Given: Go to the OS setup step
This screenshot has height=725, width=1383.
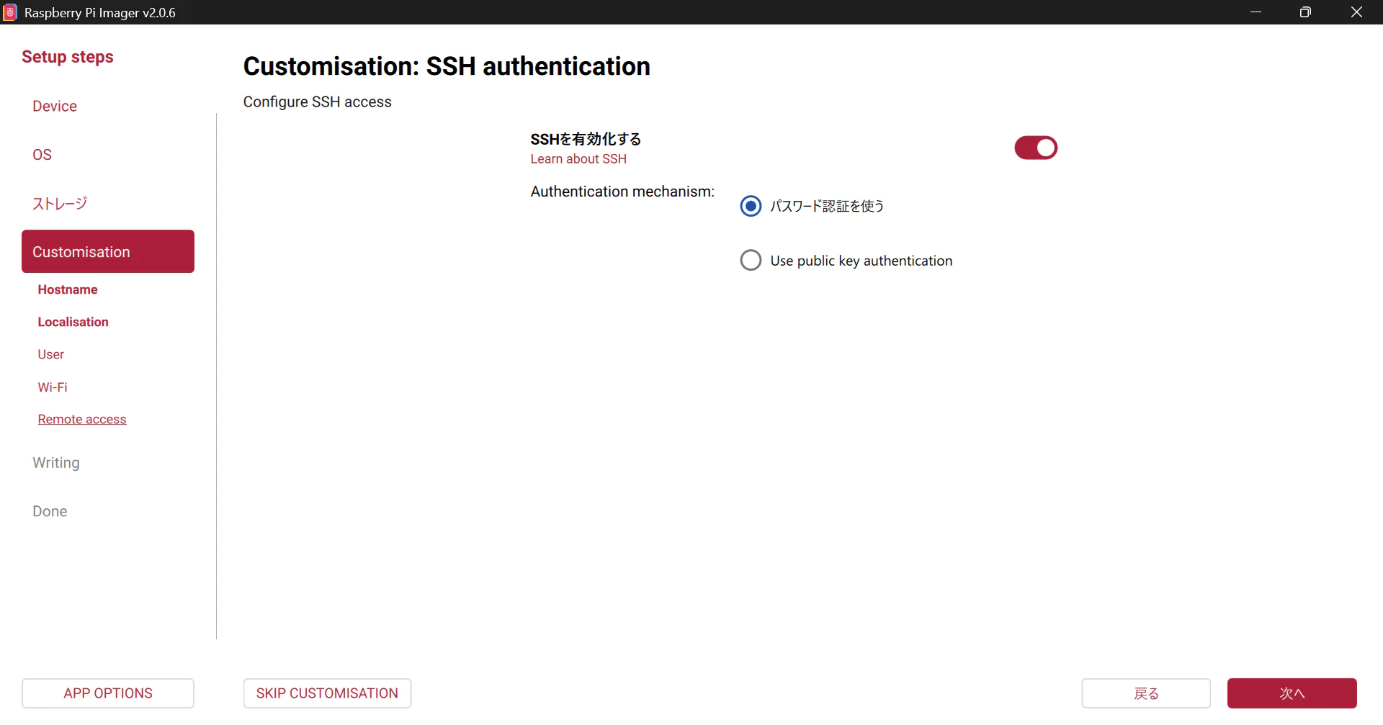Looking at the screenshot, I should (x=42, y=155).
